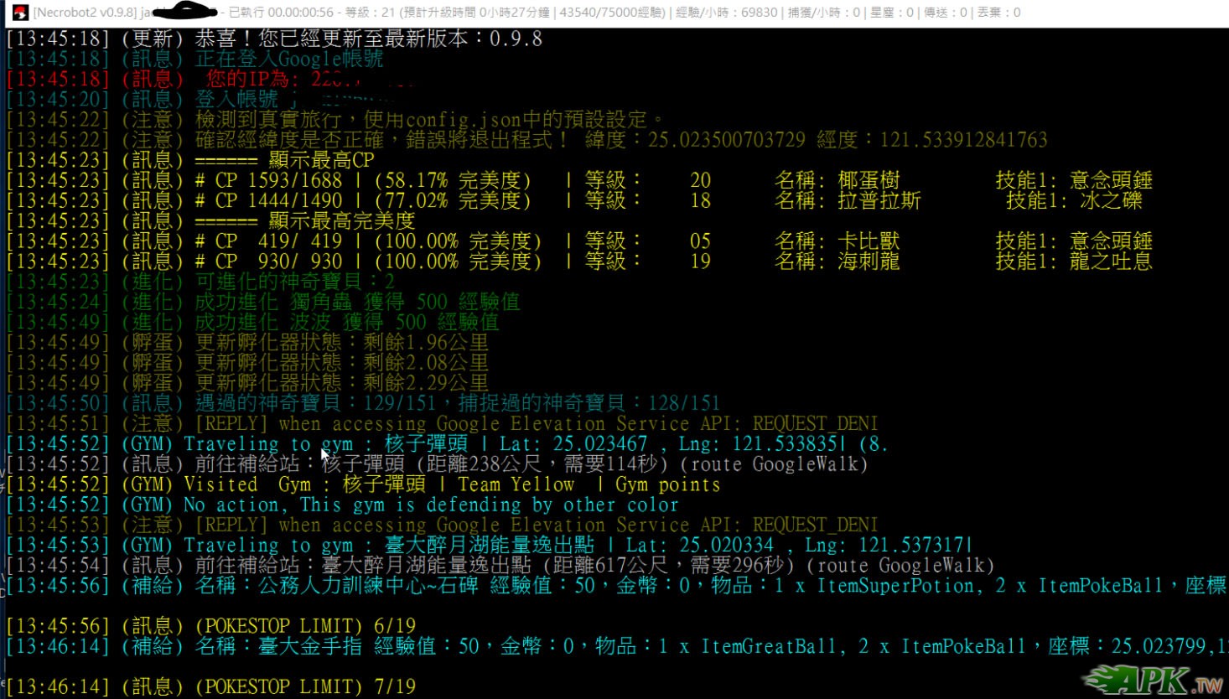Viewport: 1229px width, 699px height.
Task: Click the latitude and longitude confirmation line
Action: [526, 139]
